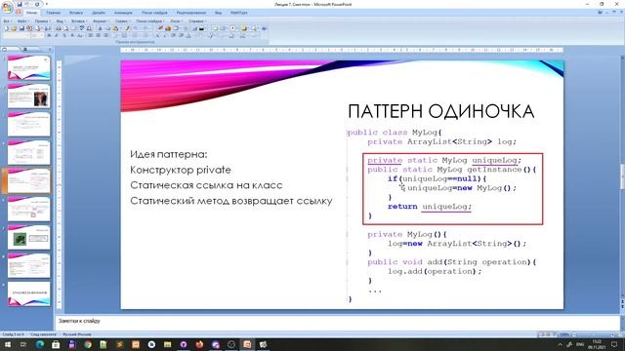625x351 pixels.
Task: Click Save in the Quick Access toolbar
Action: (20, 4)
